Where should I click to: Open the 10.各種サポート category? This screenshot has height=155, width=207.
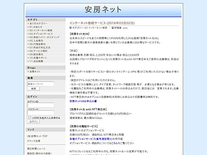coord(38,58)
